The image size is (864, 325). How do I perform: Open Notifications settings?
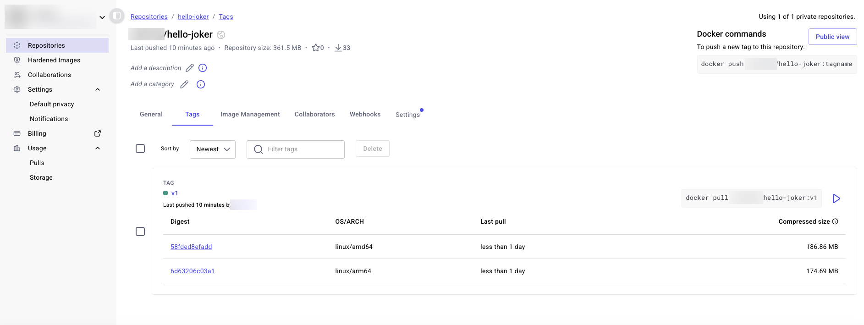[49, 119]
